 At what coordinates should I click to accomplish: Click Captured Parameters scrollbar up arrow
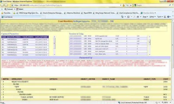[x=54, y=37]
